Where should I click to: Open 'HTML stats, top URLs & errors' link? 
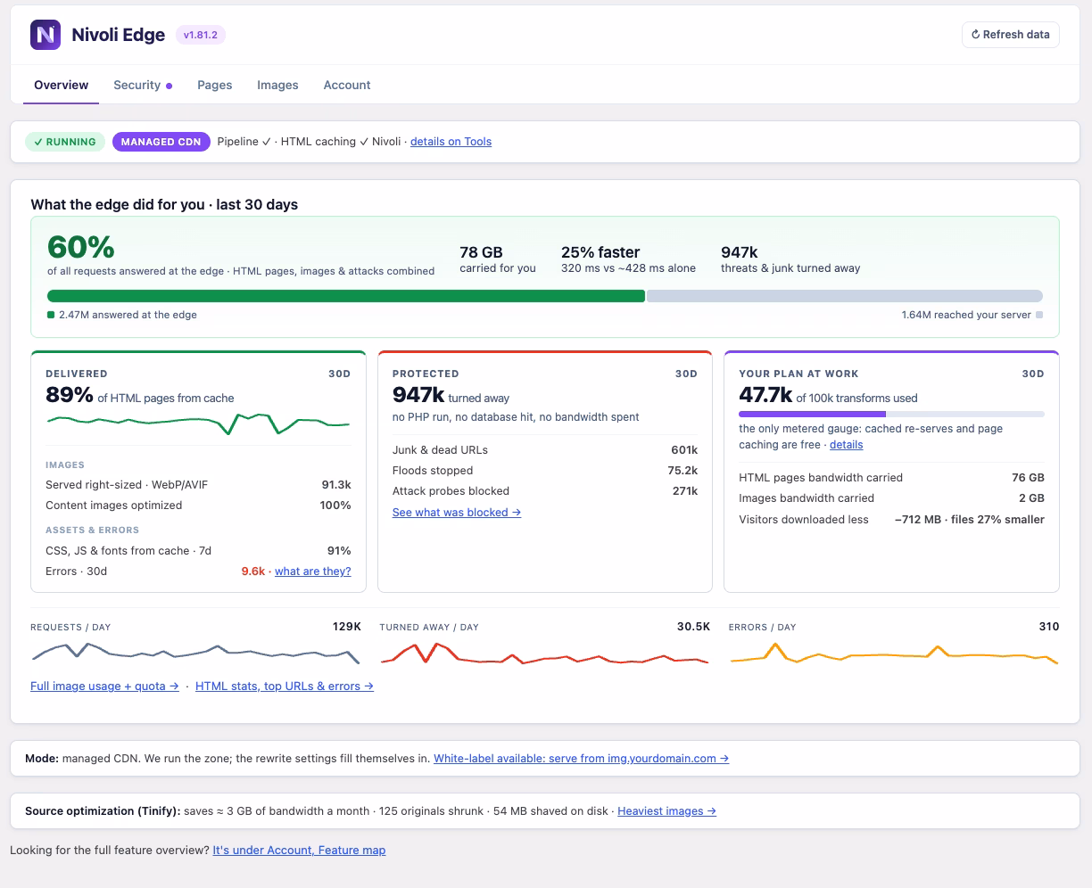[x=285, y=687]
